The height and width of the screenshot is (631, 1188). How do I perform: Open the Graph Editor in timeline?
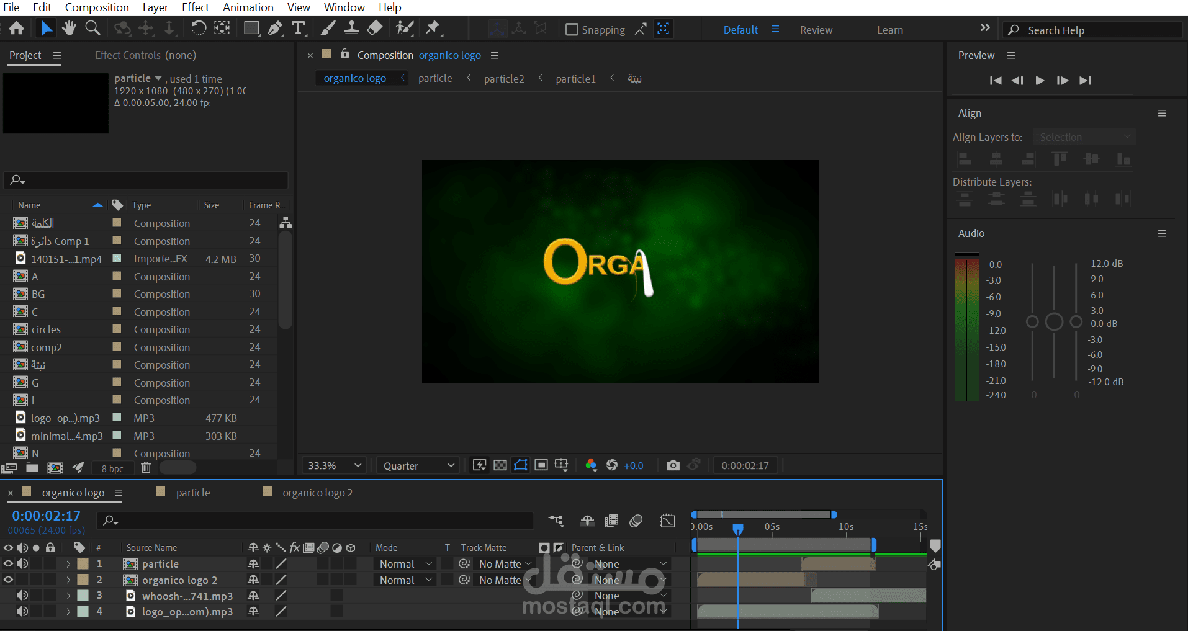(668, 521)
